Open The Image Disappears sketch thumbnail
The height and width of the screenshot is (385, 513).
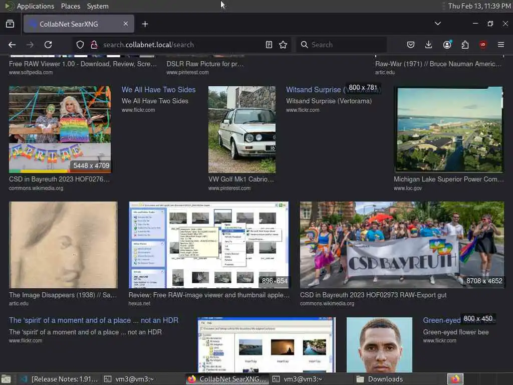click(x=63, y=245)
